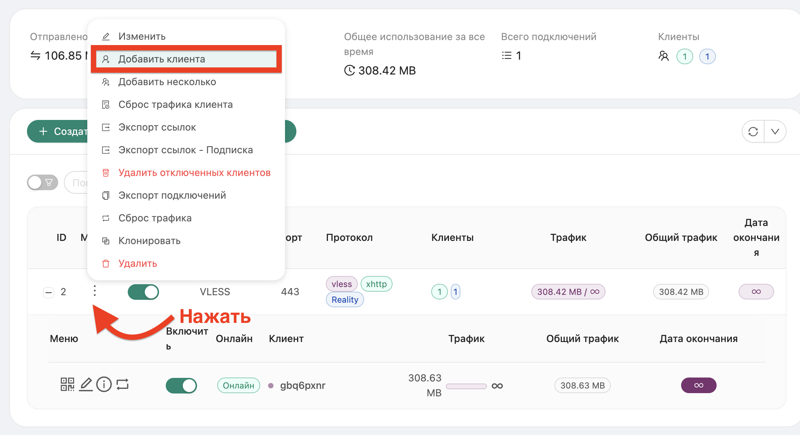Click the vless protocol tag

click(341, 284)
